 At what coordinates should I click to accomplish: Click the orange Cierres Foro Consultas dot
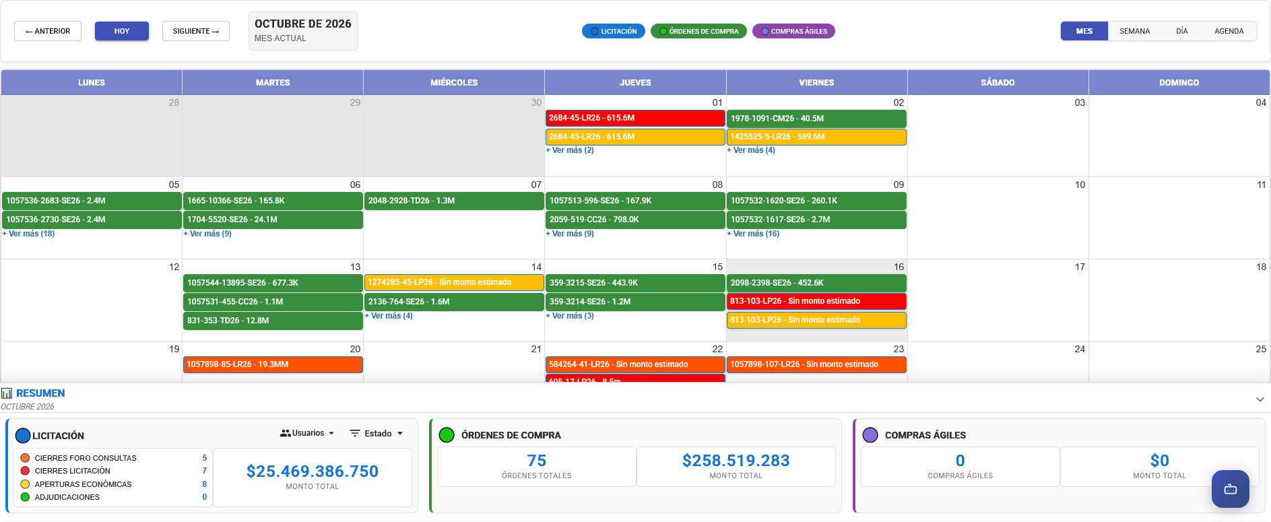coord(26,458)
